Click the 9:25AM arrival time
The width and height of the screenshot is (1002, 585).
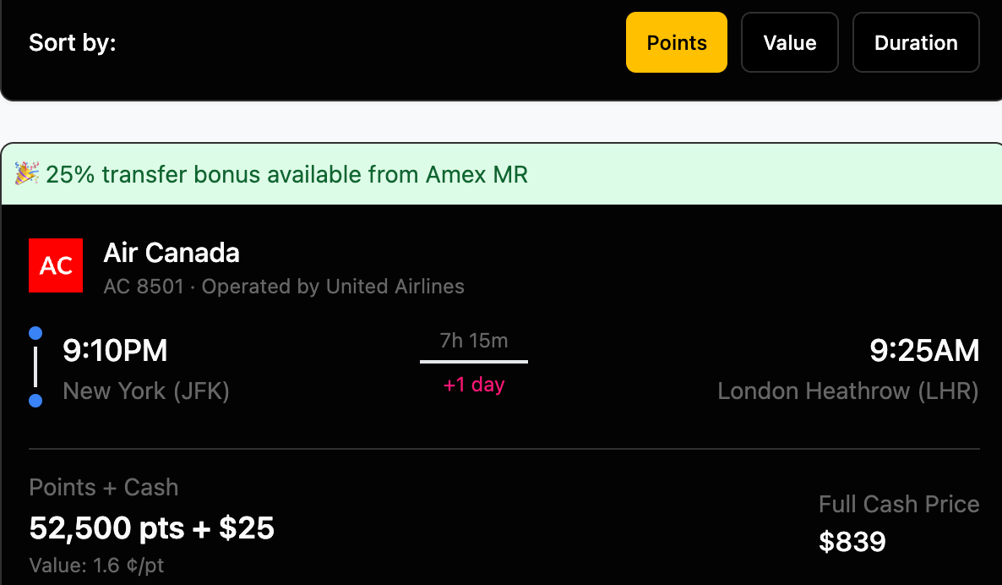tap(924, 350)
